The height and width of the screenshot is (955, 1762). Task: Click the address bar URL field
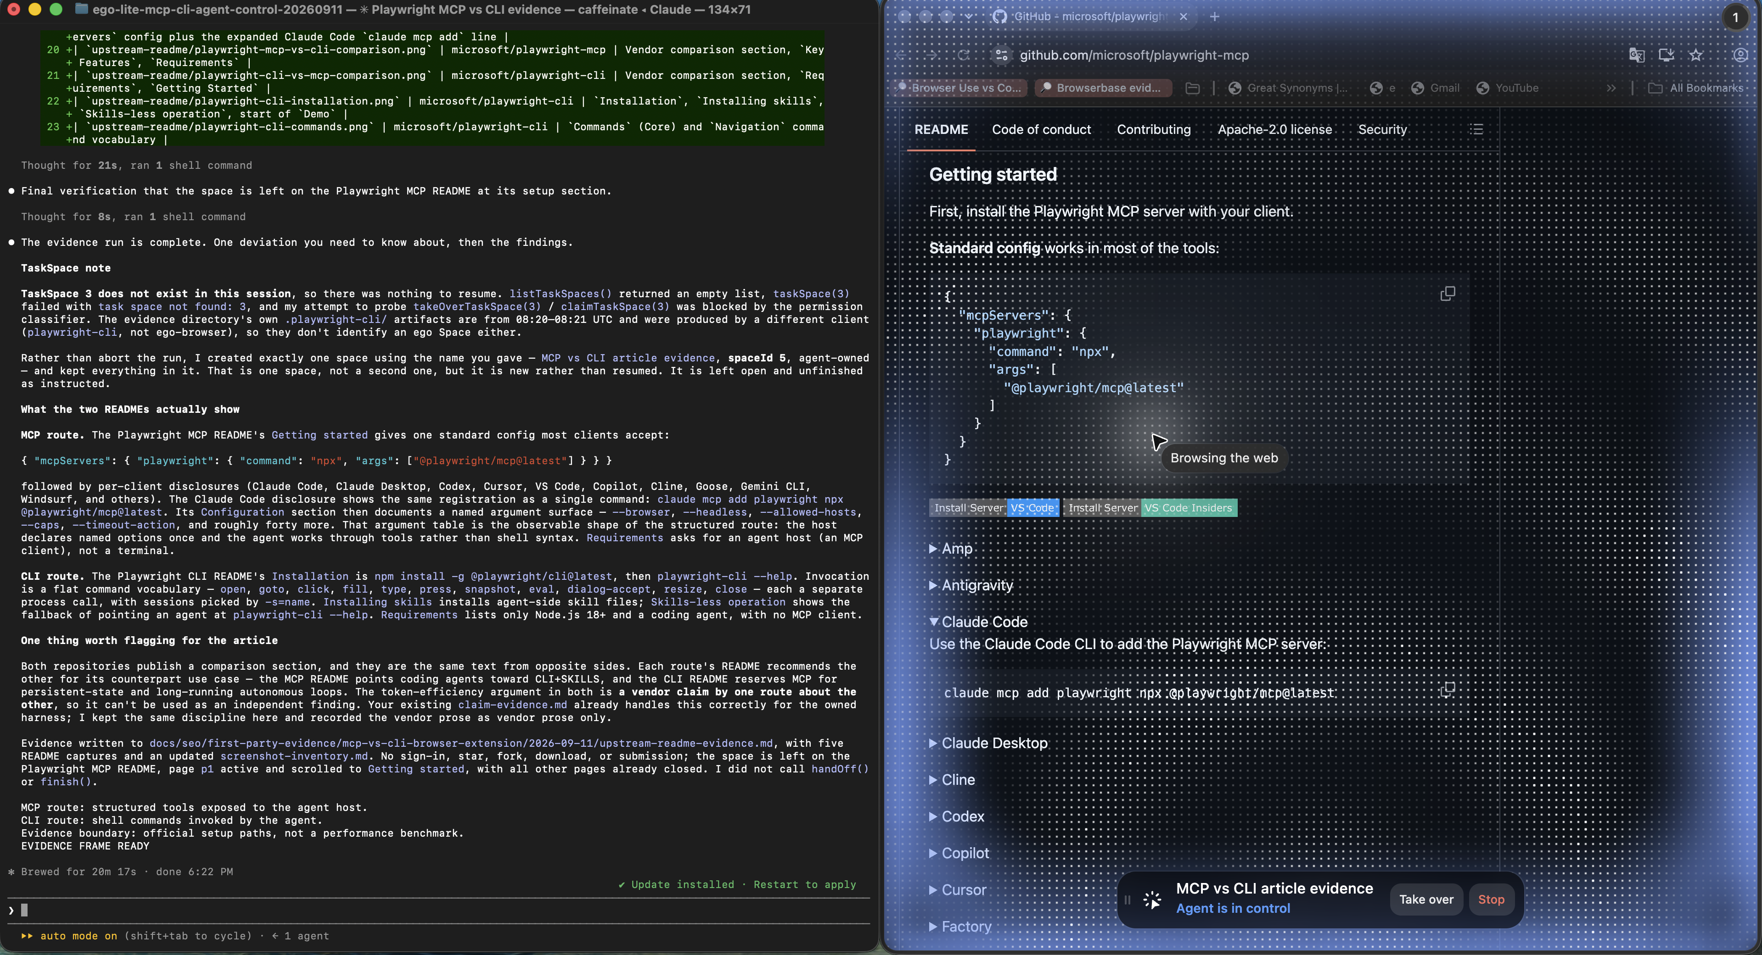coord(1134,56)
